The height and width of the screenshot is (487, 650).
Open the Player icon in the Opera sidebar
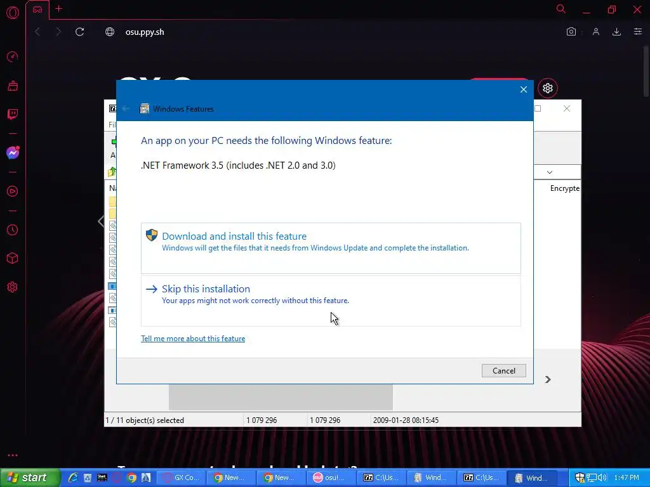click(13, 192)
